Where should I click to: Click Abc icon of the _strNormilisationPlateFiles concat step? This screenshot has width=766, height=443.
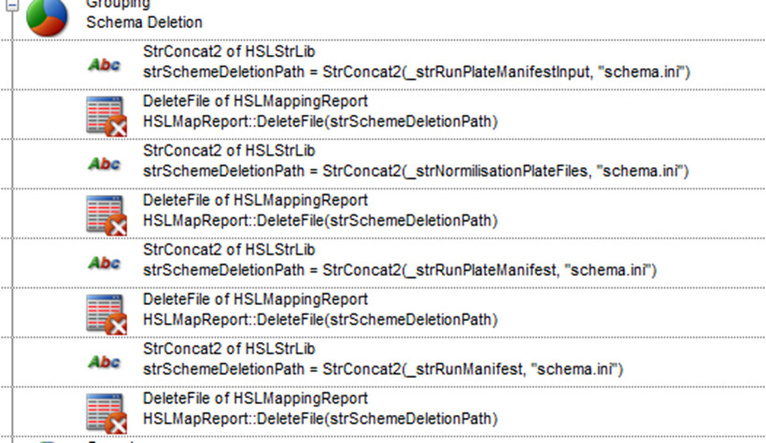click(104, 163)
